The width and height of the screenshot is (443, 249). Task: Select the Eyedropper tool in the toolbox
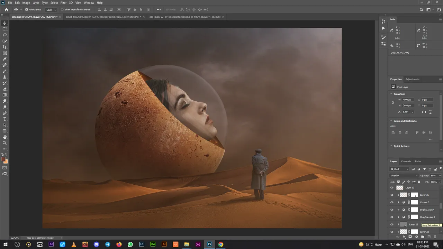pyautogui.click(x=4, y=59)
